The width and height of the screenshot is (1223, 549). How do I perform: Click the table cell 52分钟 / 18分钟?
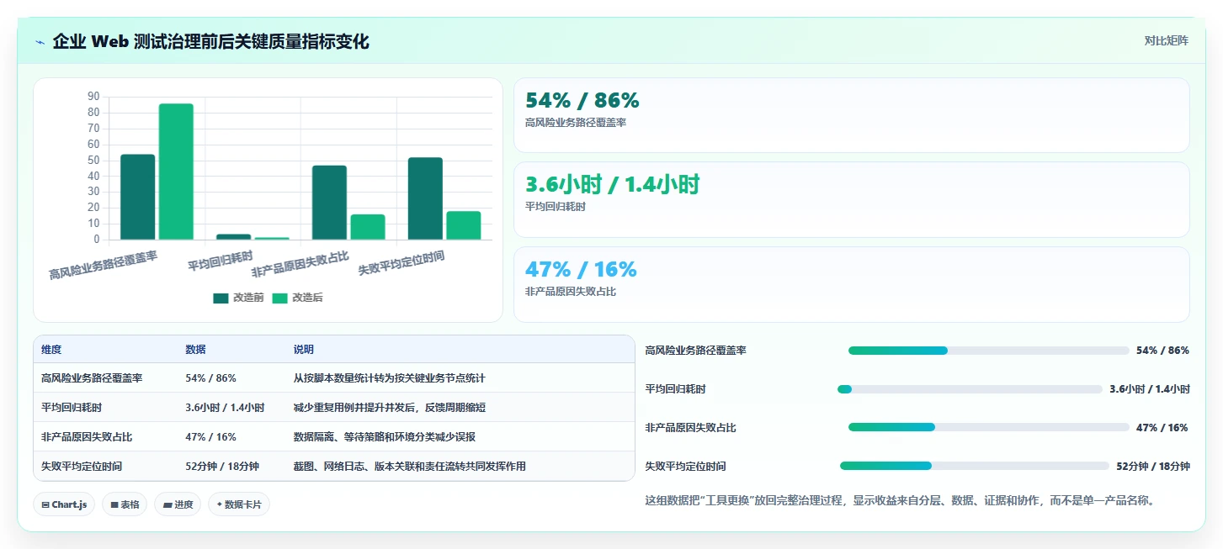(222, 466)
